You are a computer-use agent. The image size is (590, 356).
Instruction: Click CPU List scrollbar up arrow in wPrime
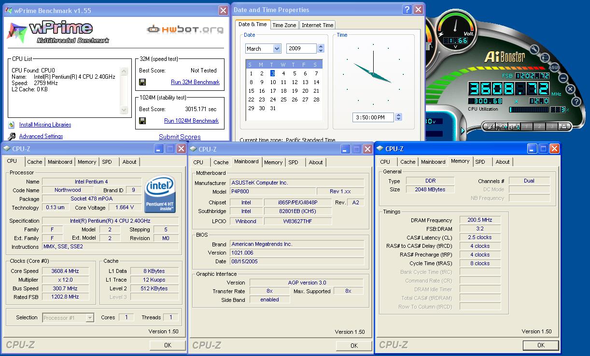pos(124,71)
